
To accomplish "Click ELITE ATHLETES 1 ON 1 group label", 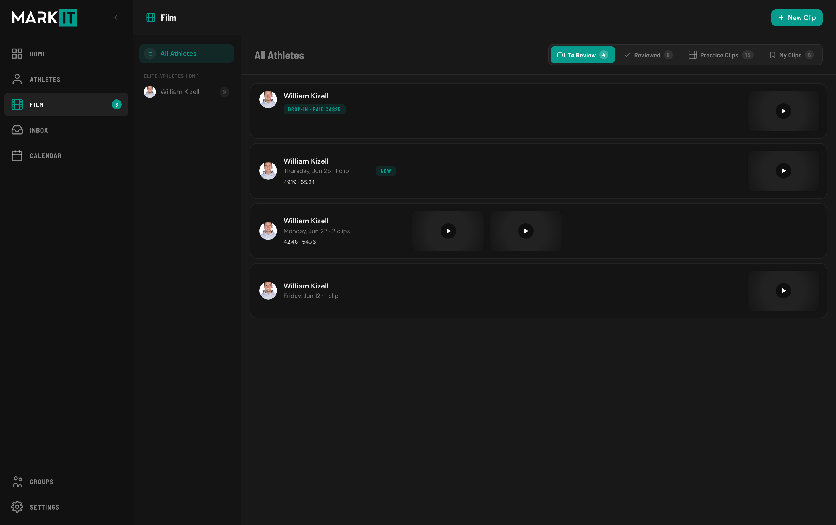I will 171,76.
